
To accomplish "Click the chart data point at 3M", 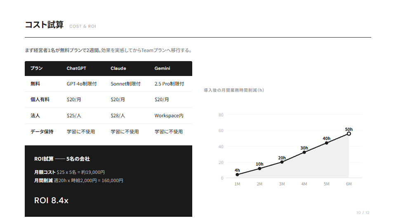I will (282, 162).
